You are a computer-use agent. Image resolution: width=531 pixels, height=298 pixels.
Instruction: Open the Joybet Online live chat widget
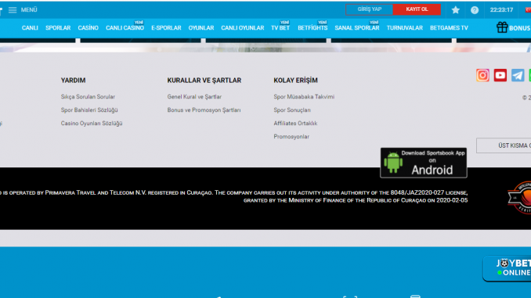(508, 268)
